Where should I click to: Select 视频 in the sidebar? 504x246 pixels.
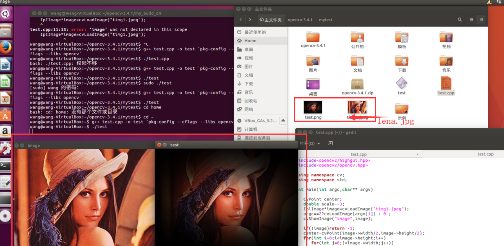pyautogui.click(x=261, y=58)
